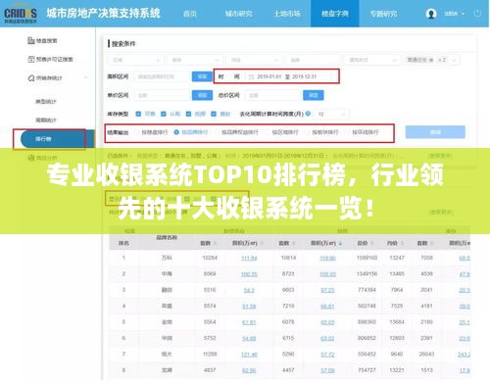Click into the 总价区间 input field
This screenshot has width=490, height=382.
[x=272, y=95]
